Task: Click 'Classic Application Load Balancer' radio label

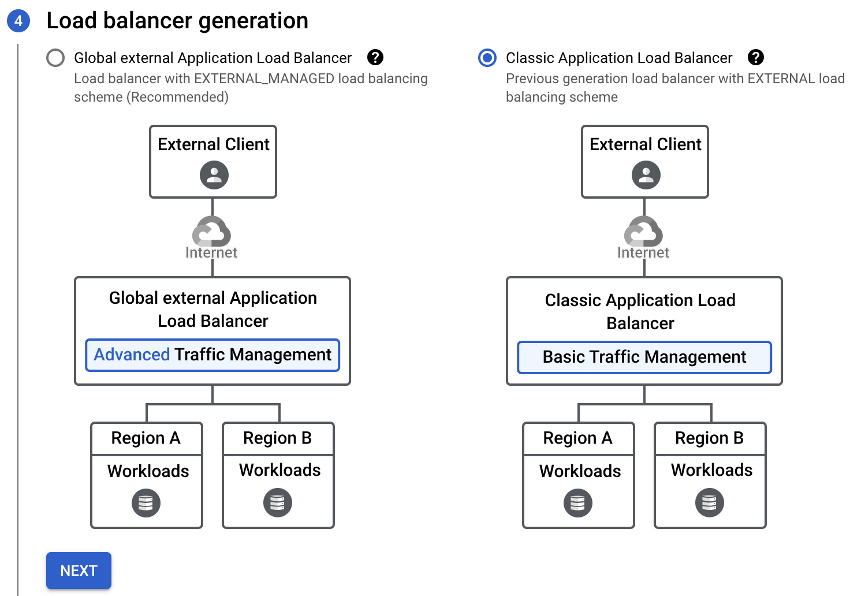Action: click(x=619, y=58)
